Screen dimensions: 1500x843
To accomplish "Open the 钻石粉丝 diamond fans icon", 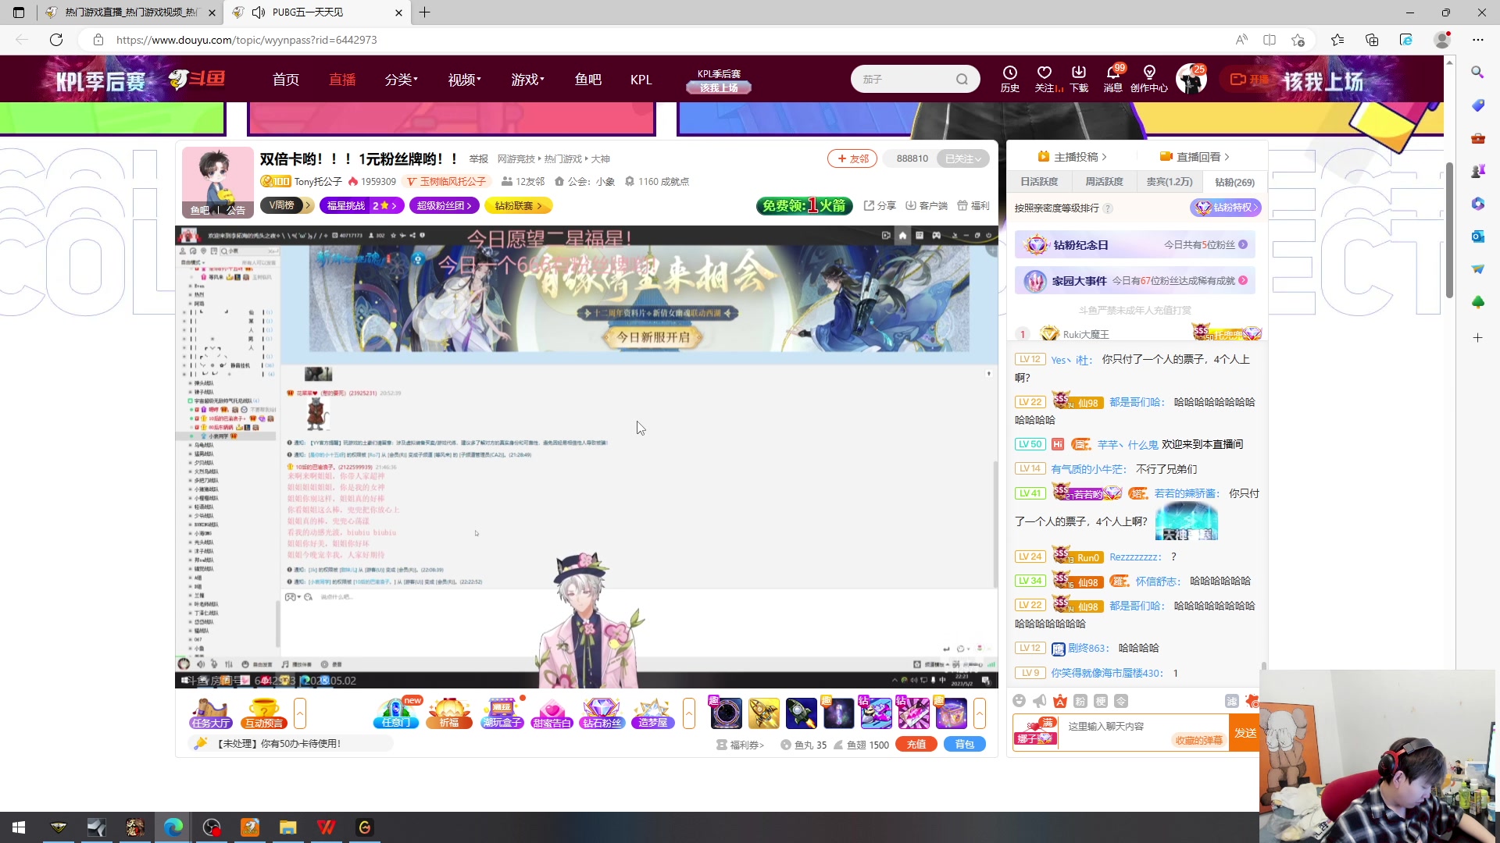I will pos(602,713).
